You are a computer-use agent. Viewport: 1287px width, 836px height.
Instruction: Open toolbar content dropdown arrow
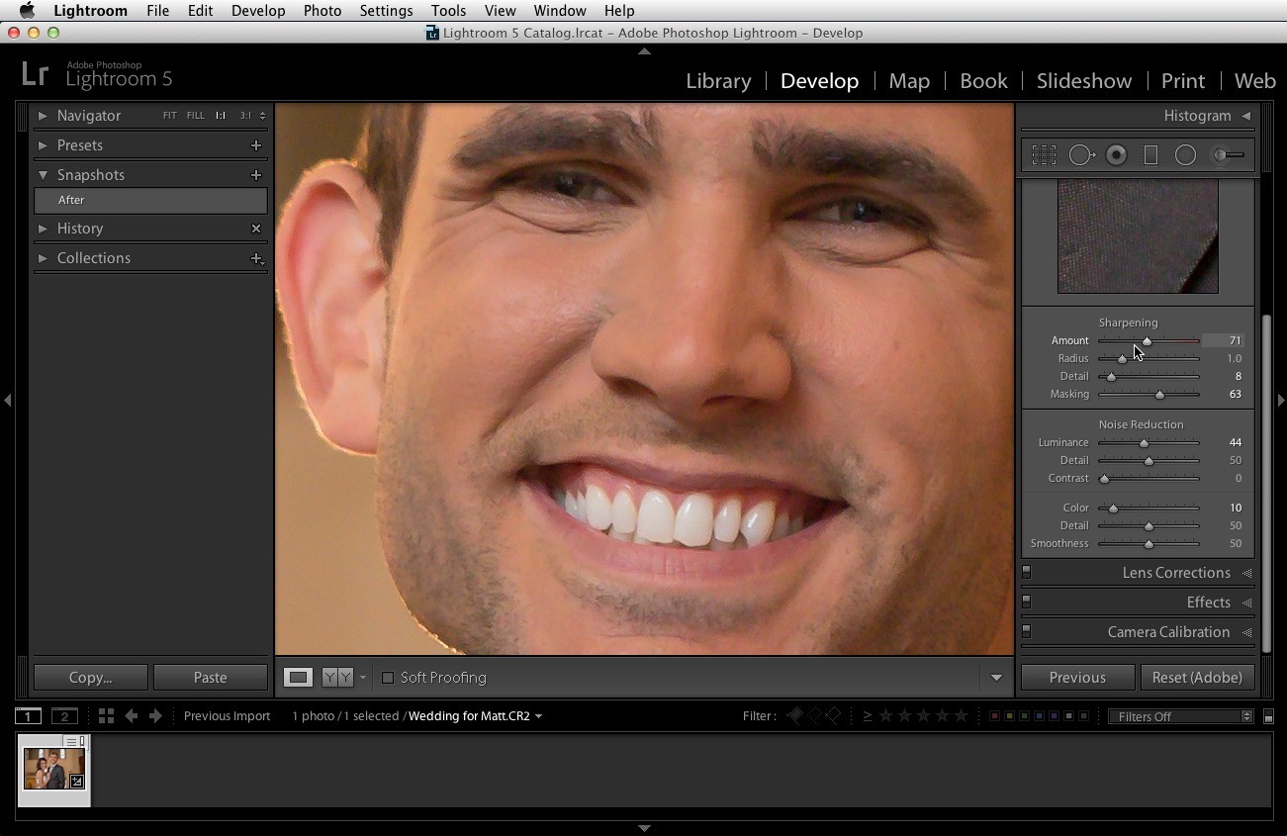[996, 678]
